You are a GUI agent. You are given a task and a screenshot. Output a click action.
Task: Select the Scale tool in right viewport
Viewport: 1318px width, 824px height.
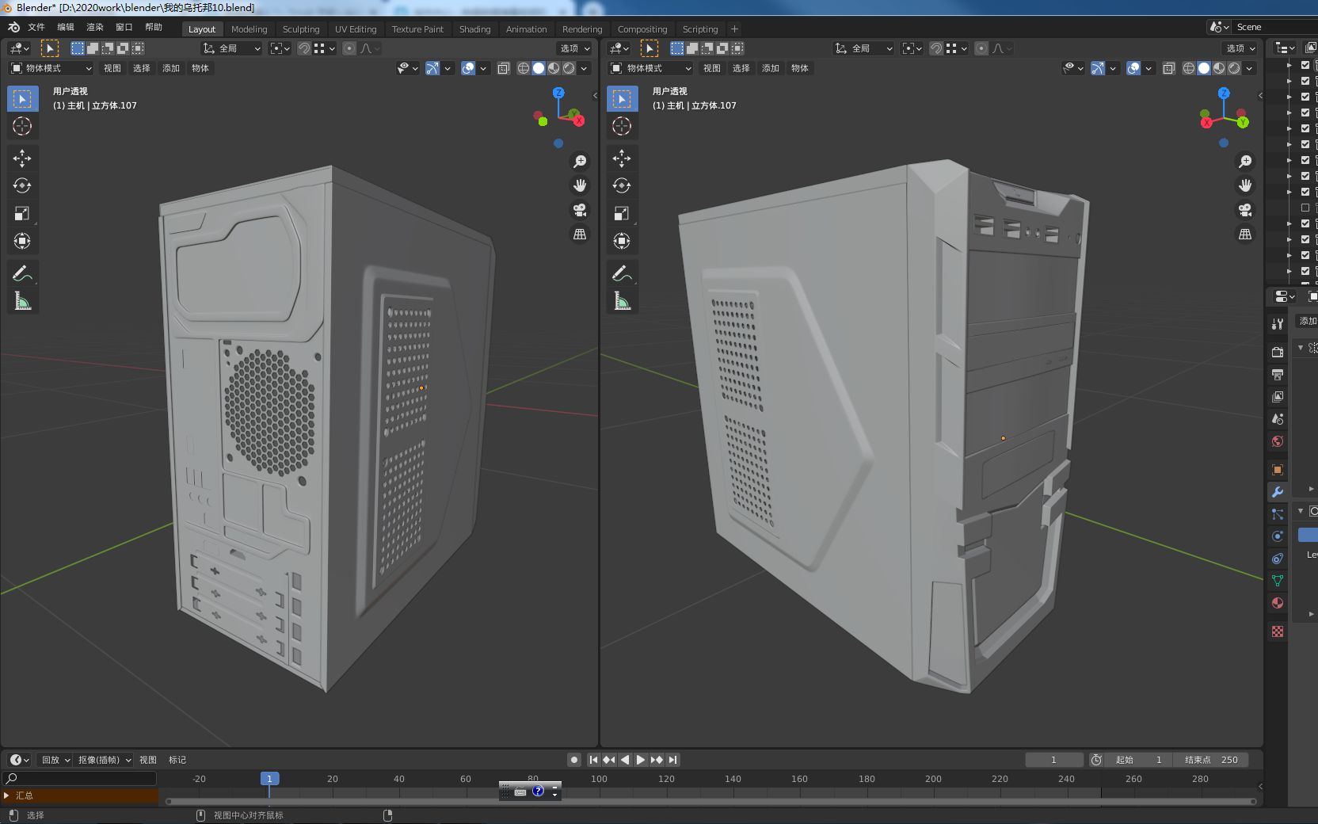[622, 214]
